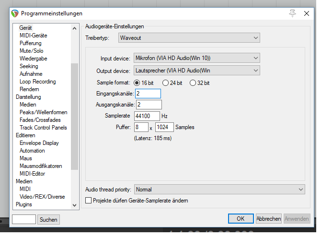Select MIDI-Geräte in the settings tree

pyautogui.click(x=34, y=36)
